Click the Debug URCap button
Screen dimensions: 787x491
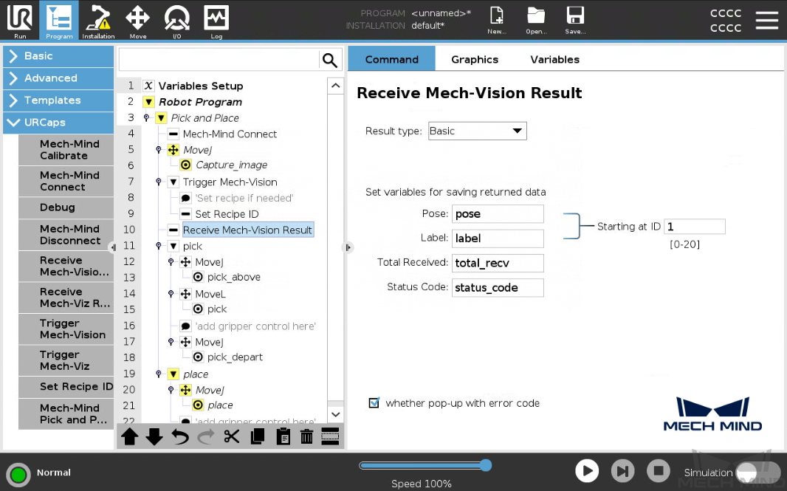click(66, 207)
